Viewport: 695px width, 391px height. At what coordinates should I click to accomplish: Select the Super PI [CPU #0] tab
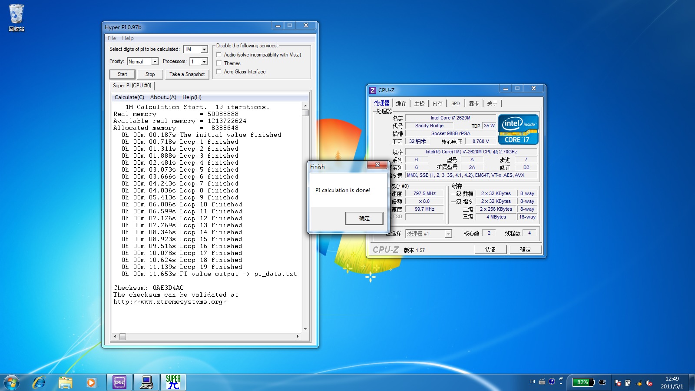pos(132,86)
